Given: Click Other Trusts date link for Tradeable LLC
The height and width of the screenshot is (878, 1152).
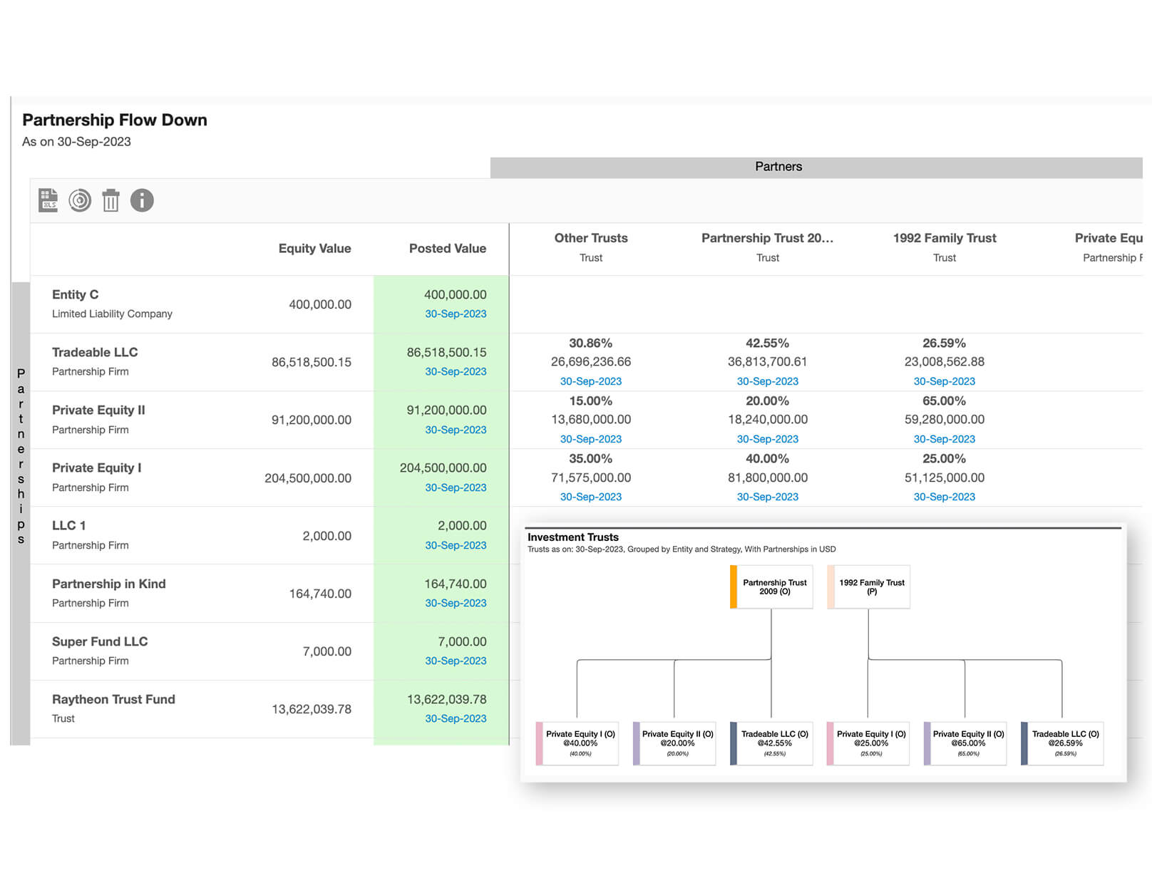Looking at the screenshot, I should coord(590,381).
